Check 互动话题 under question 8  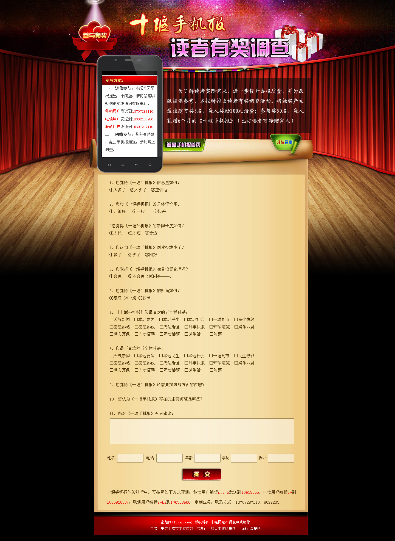[x=161, y=370]
